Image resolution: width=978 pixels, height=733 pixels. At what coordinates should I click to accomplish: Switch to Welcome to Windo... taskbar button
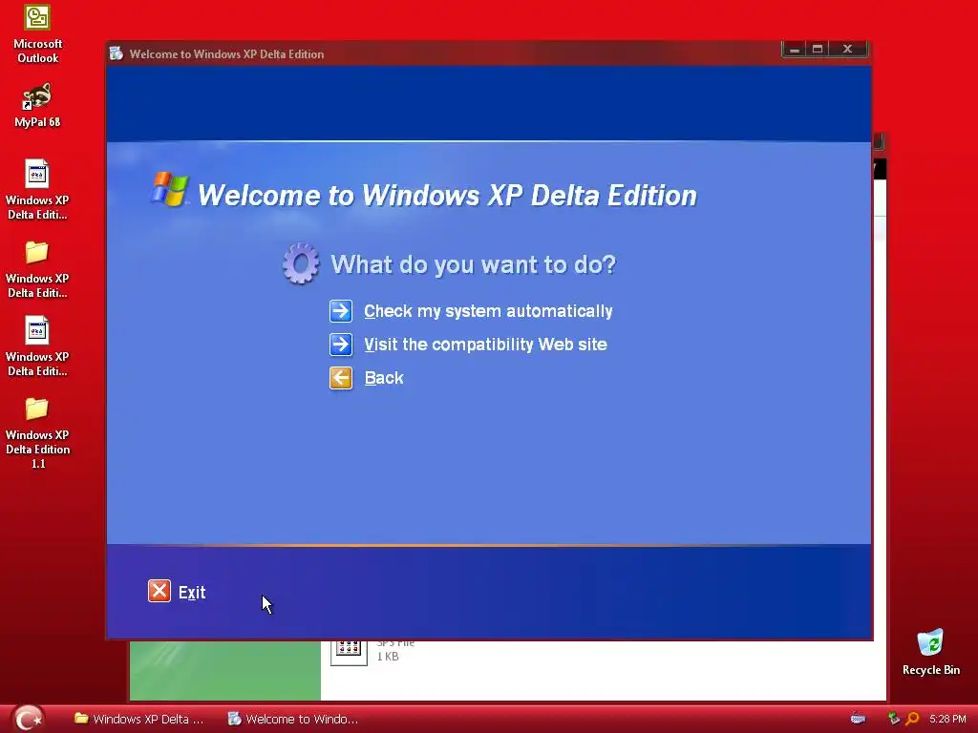tap(292, 719)
